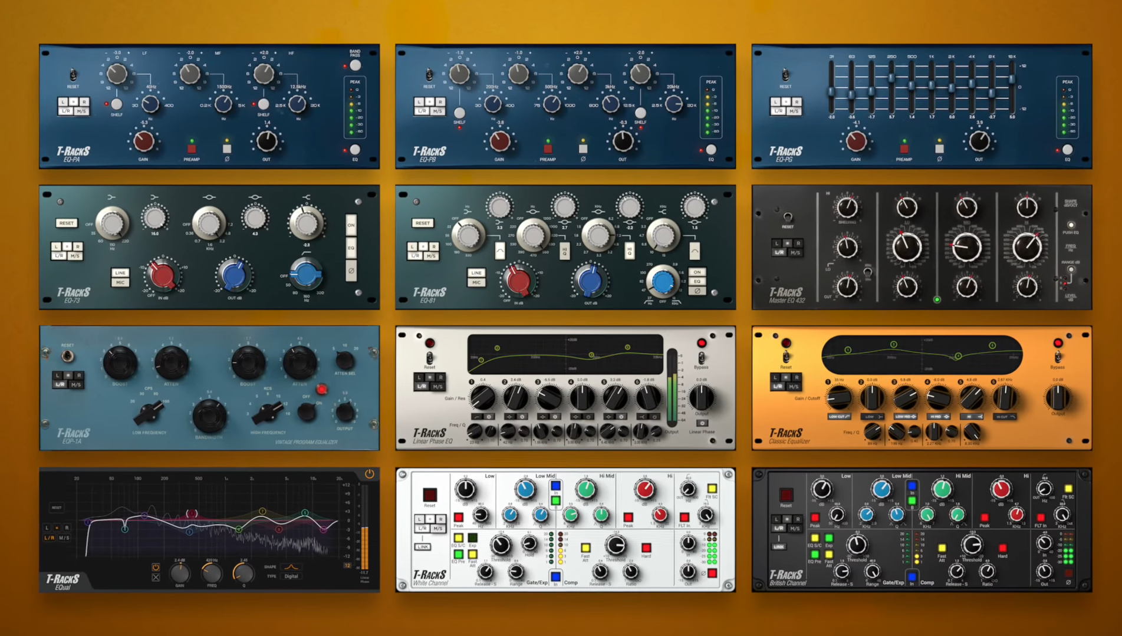Open the EQual SHAPE selector

click(x=291, y=567)
